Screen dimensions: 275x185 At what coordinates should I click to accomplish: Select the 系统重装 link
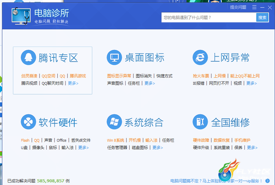[x=222, y=147]
